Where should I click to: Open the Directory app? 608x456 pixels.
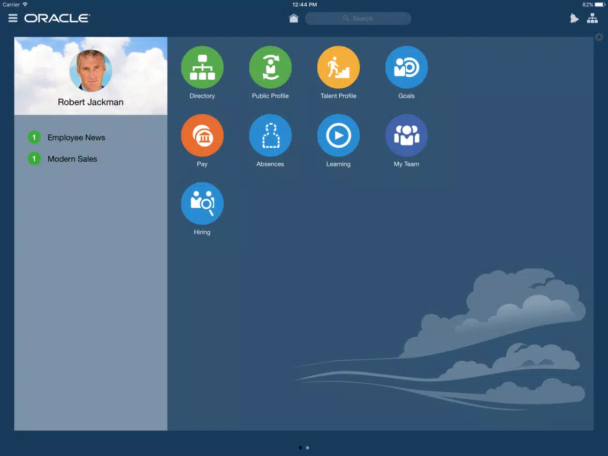pos(202,66)
